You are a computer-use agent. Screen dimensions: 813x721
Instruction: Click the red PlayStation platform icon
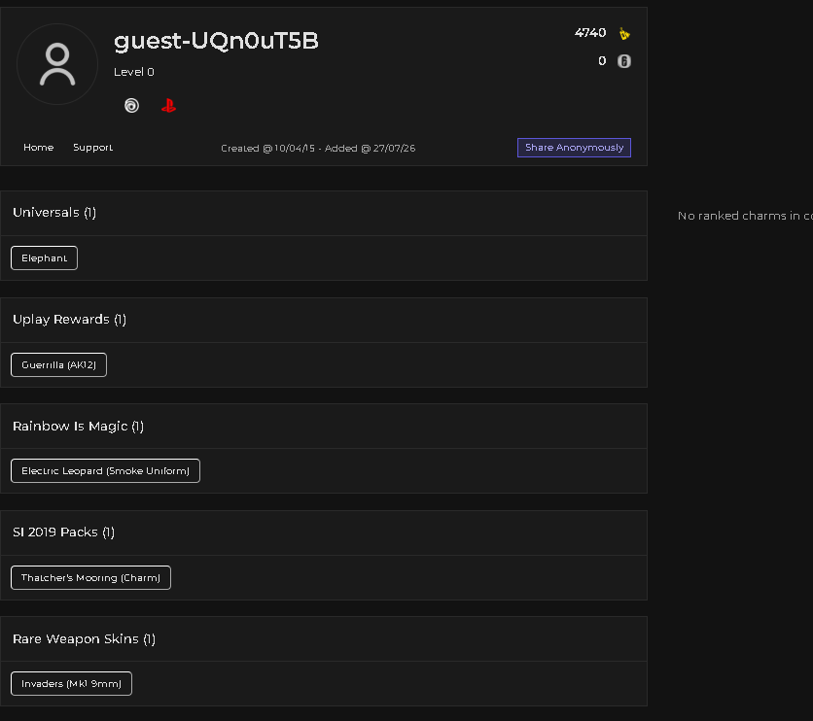(168, 106)
